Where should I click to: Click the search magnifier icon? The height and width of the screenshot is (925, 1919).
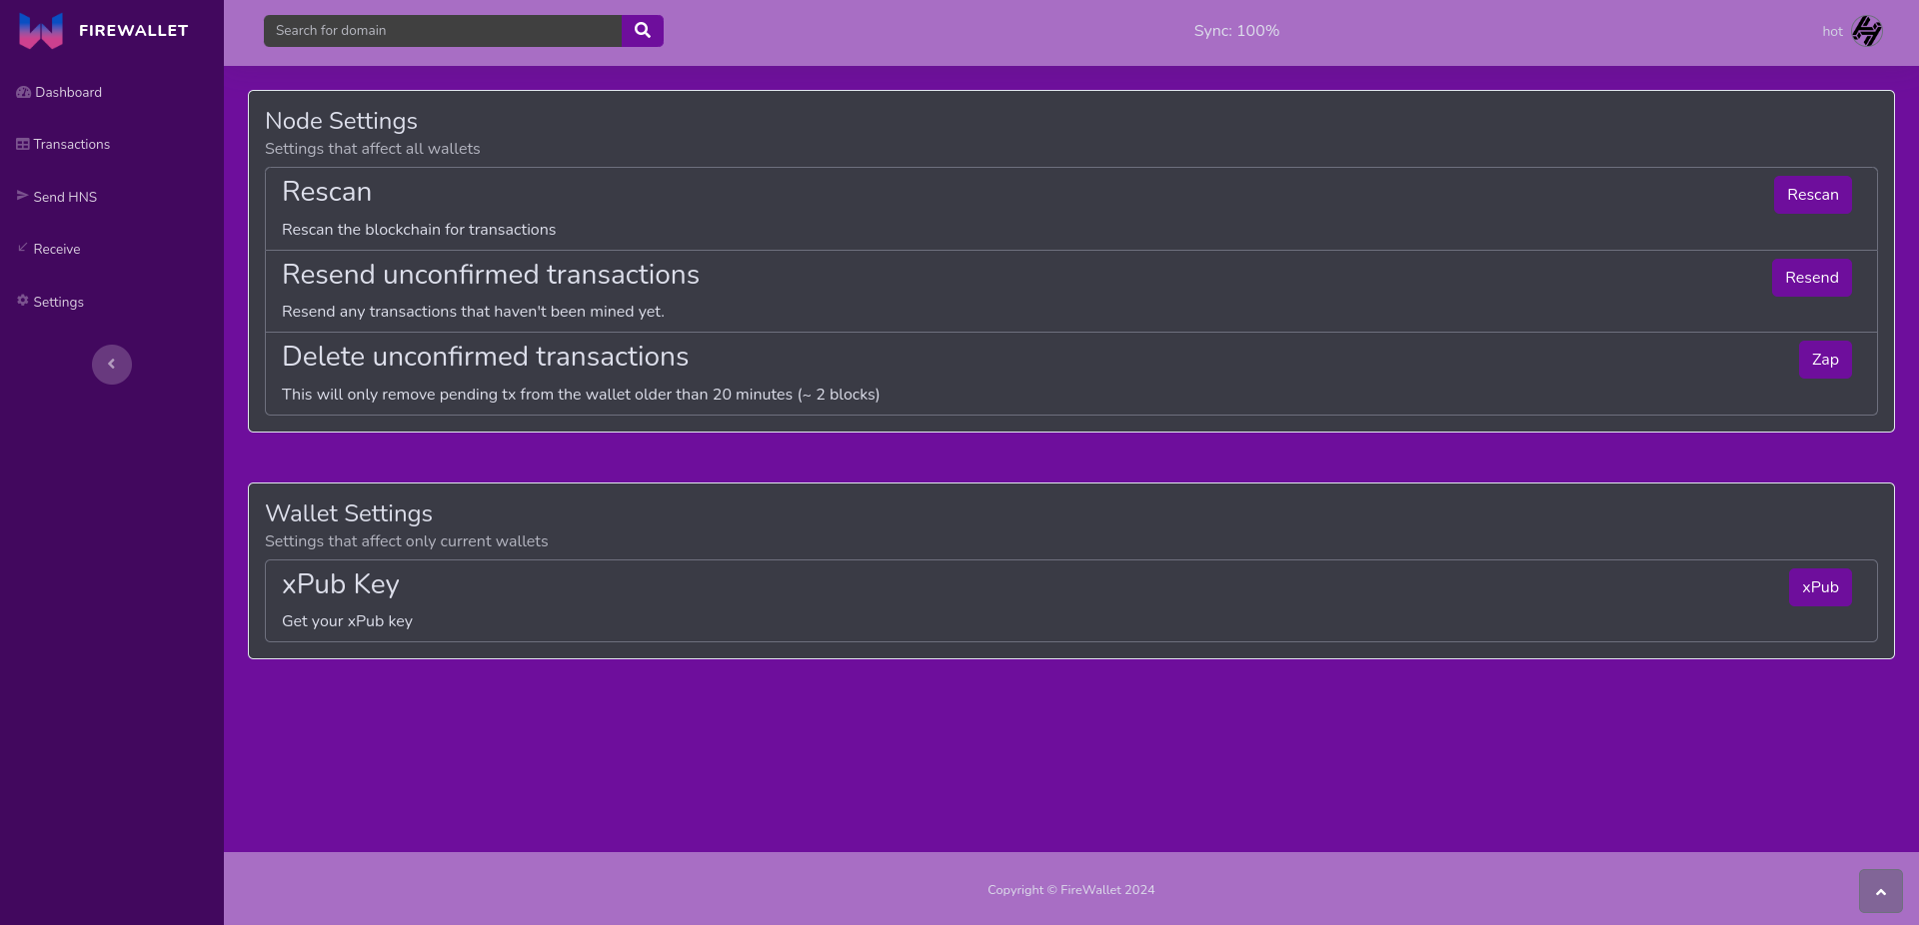pyautogui.click(x=642, y=31)
